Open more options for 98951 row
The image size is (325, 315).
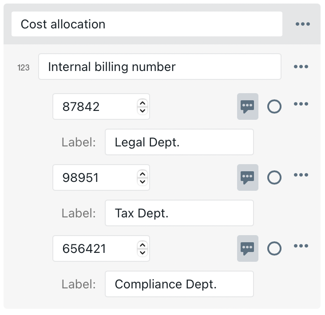tap(301, 175)
